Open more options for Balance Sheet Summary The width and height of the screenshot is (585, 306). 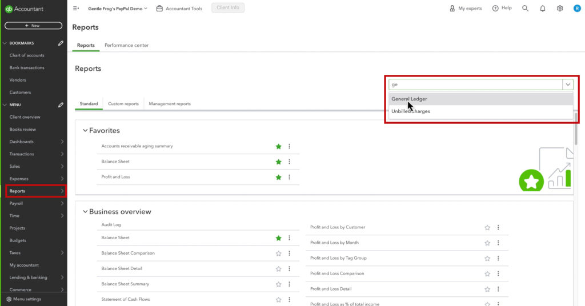[x=289, y=284]
